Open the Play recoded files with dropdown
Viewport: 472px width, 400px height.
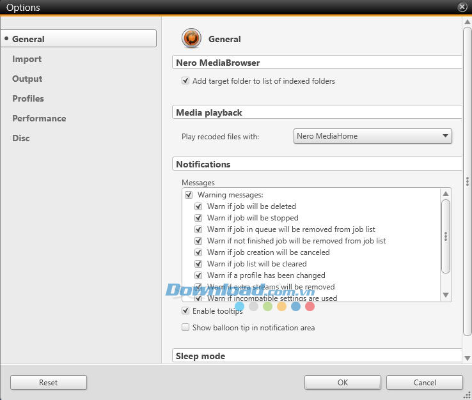click(x=373, y=136)
